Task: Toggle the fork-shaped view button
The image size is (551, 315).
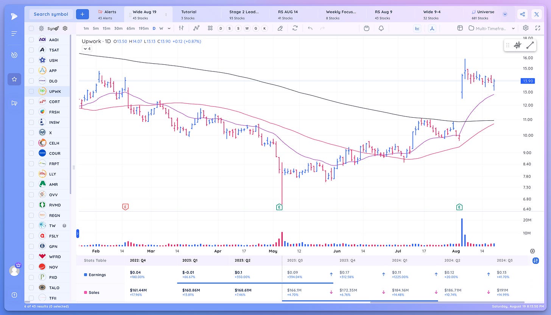Action: point(433,28)
